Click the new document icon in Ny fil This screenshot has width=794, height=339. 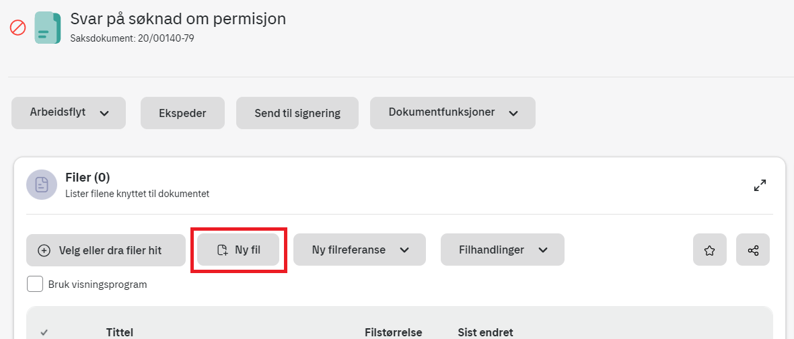pos(222,250)
